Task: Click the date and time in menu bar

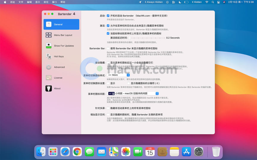Action: pos(241,2)
